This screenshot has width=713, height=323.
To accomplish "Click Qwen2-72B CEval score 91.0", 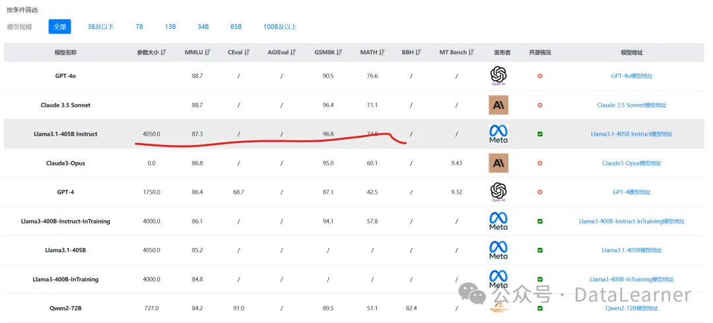I will [x=238, y=308].
